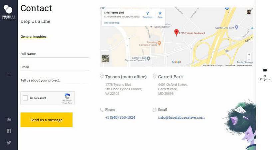Focus the Email input field
The width and height of the screenshot is (274, 150).
point(55,67)
